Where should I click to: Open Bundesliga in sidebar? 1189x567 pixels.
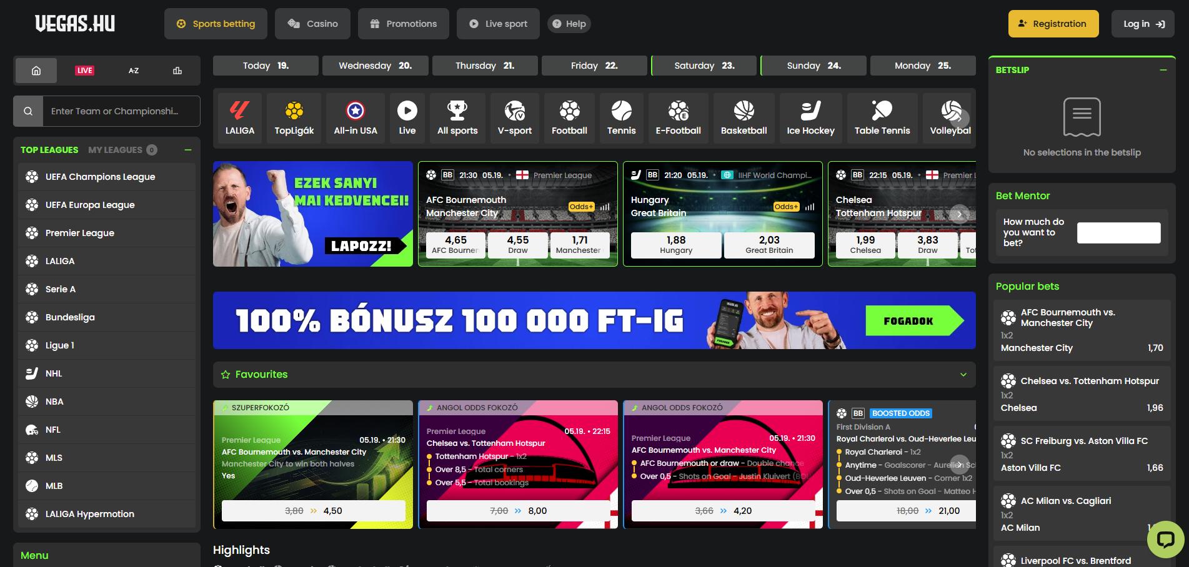click(x=107, y=317)
